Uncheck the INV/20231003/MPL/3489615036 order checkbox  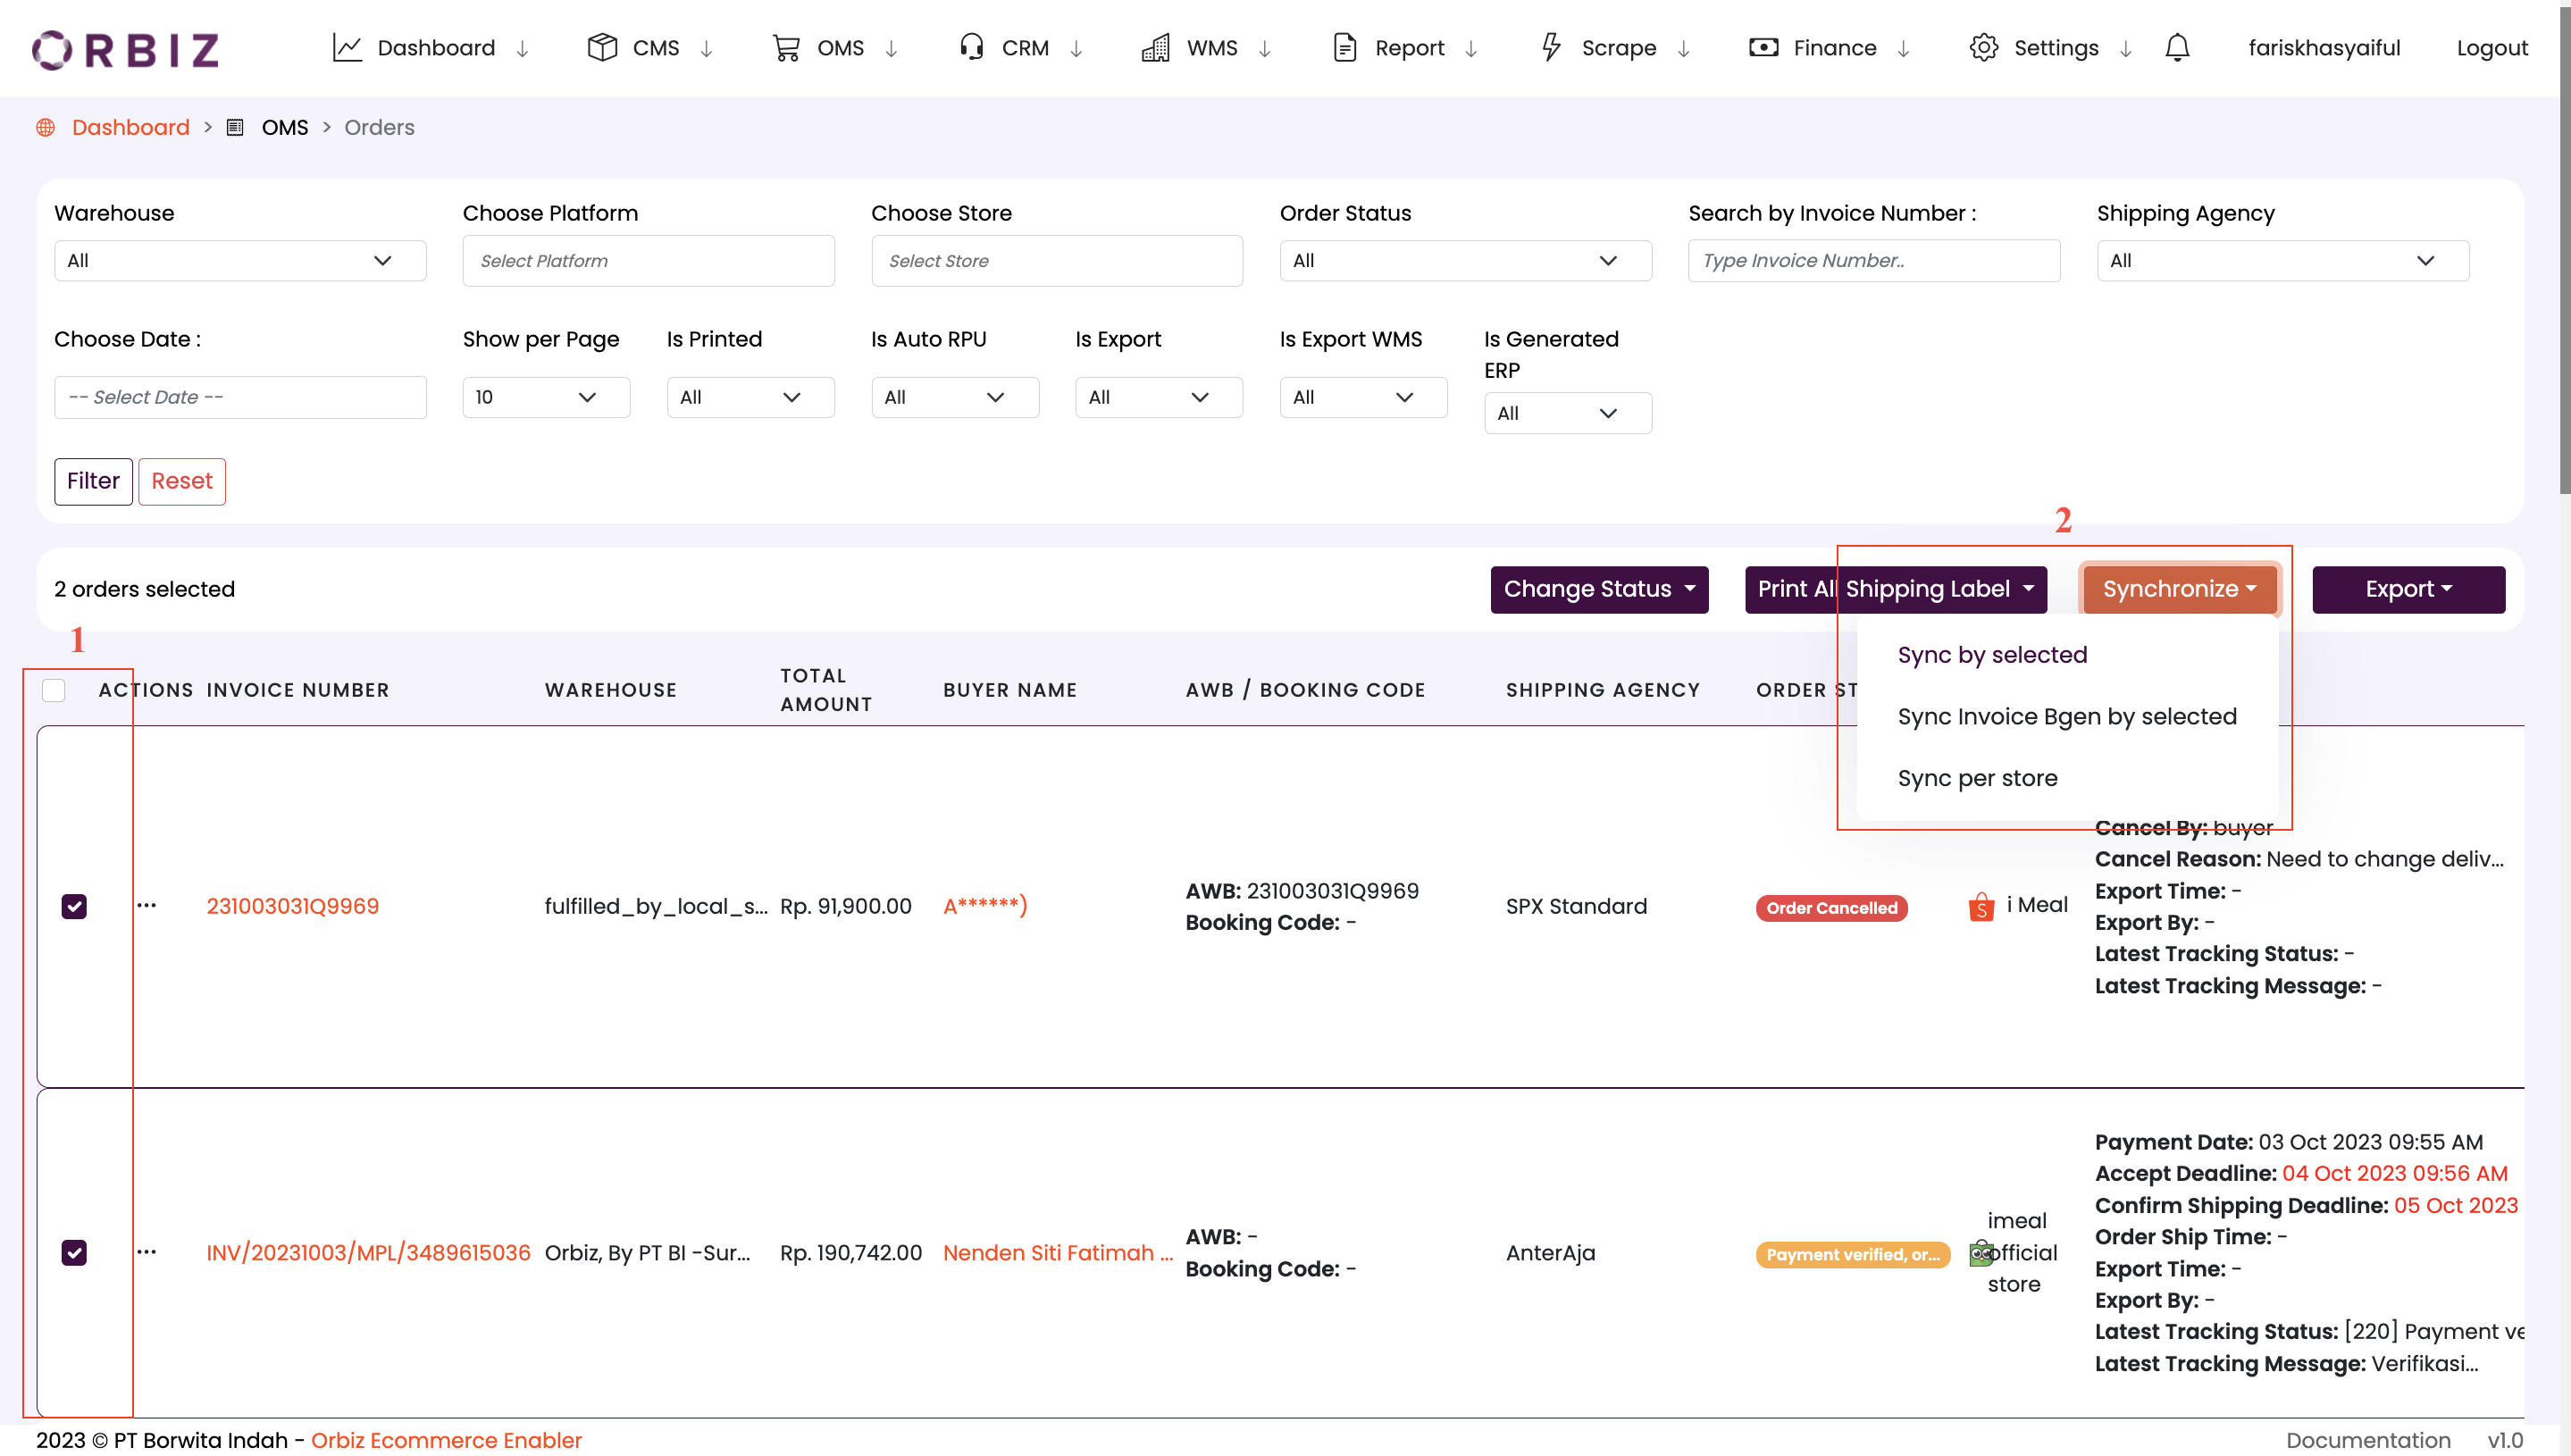pos(74,1253)
